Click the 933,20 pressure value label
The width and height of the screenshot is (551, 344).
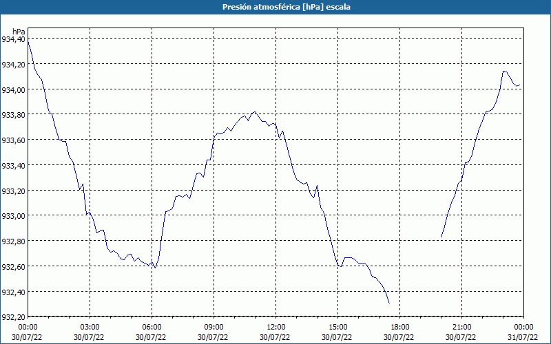pos(14,191)
